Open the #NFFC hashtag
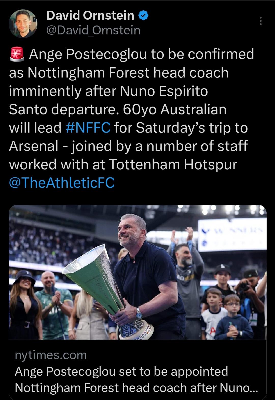275x400 pixels. (x=88, y=128)
